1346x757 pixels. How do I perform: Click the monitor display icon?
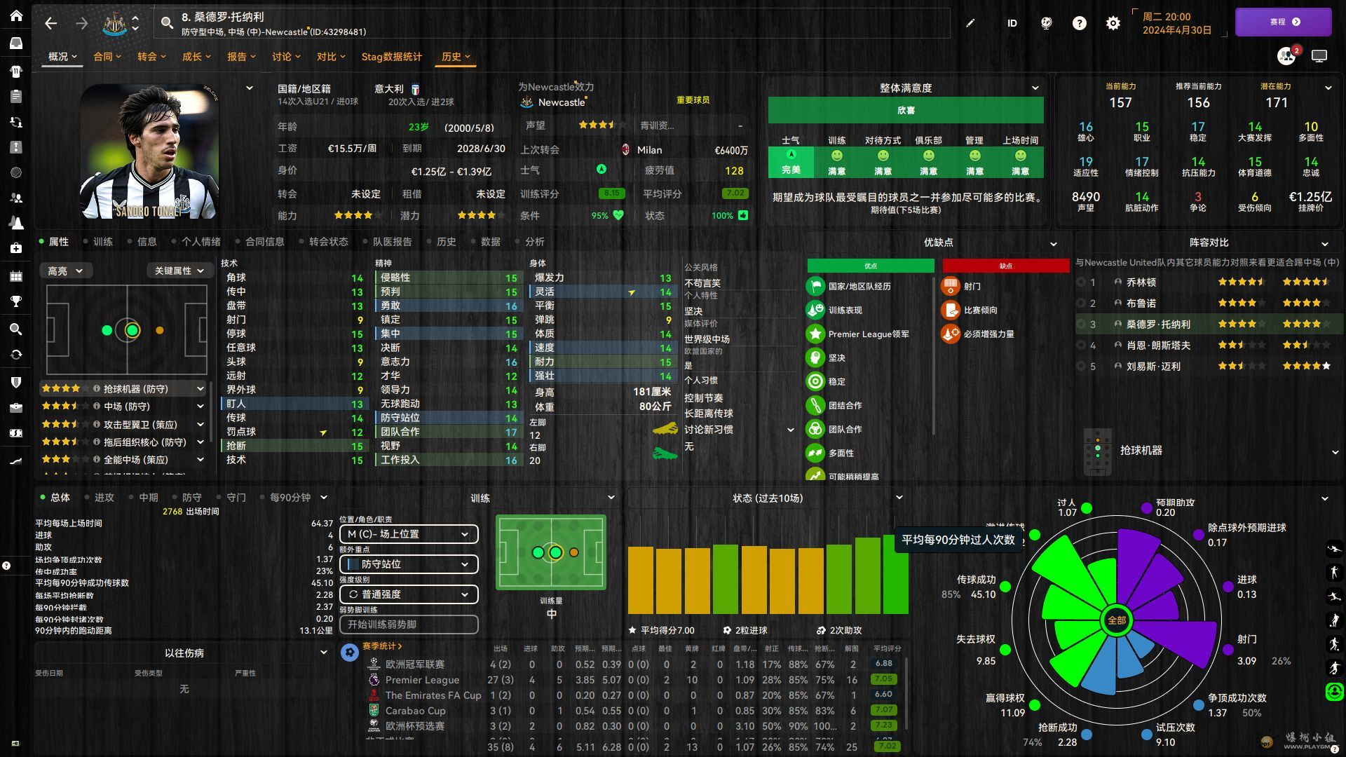pyautogui.click(x=1319, y=56)
